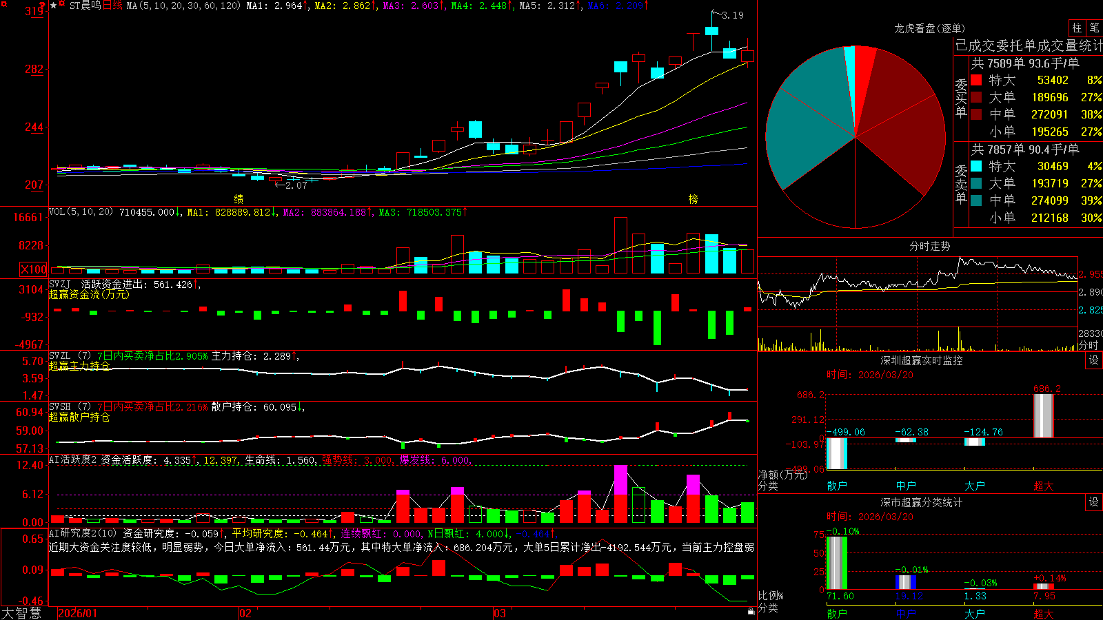The image size is (1103, 620).
Task: Click the 日线 period label
Action: tap(112, 6)
